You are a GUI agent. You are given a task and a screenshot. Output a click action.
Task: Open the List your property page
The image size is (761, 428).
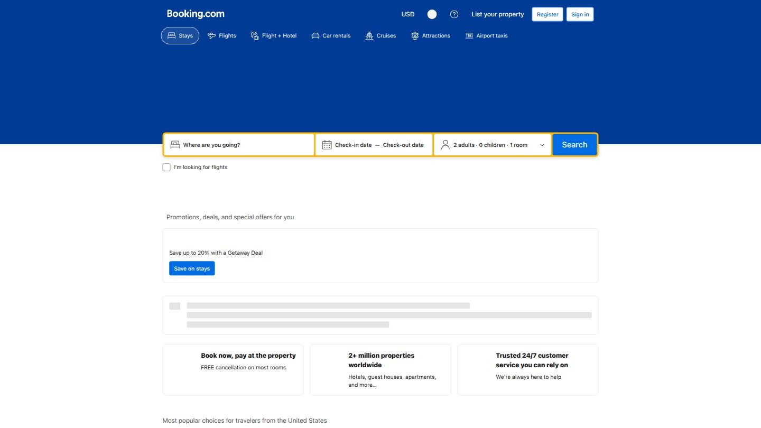[x=497, y=14]
